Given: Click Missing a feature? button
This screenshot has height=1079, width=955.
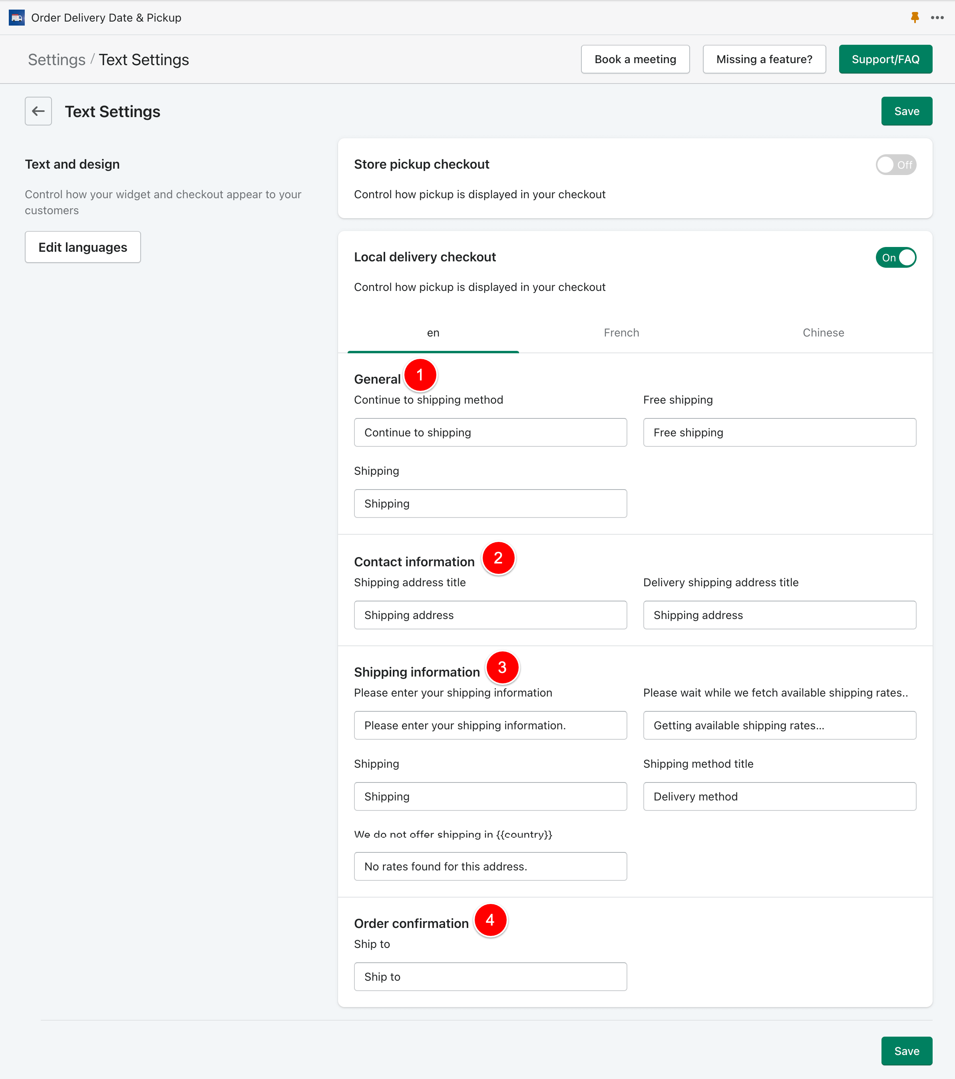Looking at the screenshot, I should 764,59.
